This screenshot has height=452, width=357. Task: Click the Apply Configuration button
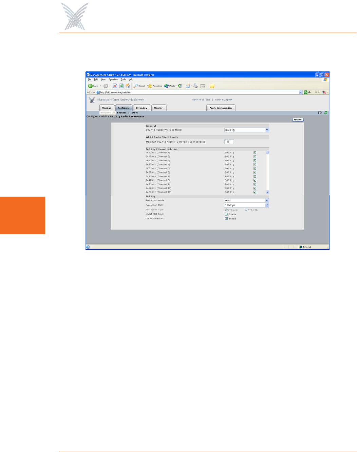click(221, 108)
